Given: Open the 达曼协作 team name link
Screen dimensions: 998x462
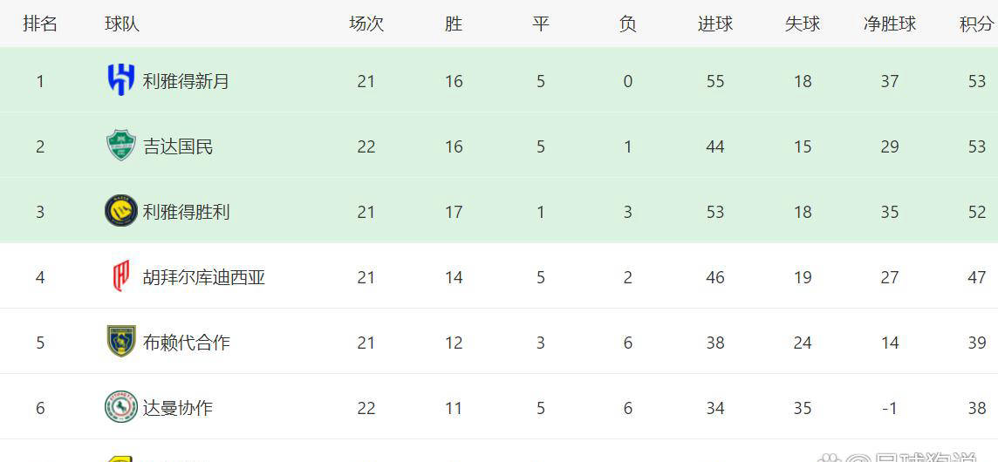Looking at the screenshot, I should [x=178, y=408].
